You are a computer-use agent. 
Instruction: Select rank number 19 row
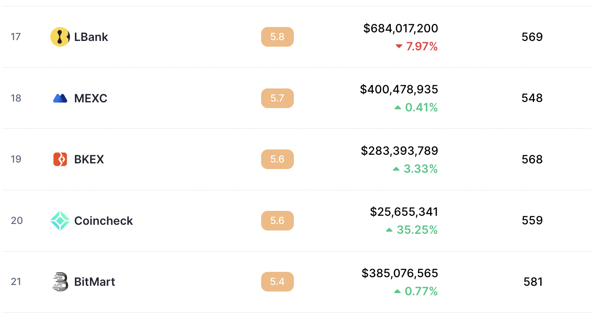[297, 159]
